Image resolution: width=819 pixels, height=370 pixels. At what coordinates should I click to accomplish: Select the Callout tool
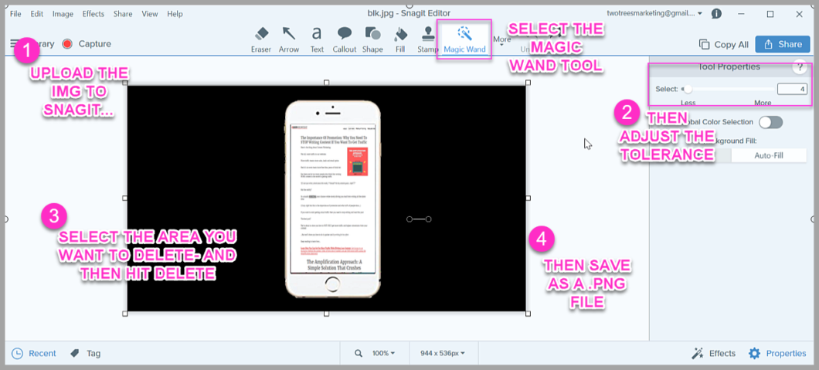click(344, 40)
